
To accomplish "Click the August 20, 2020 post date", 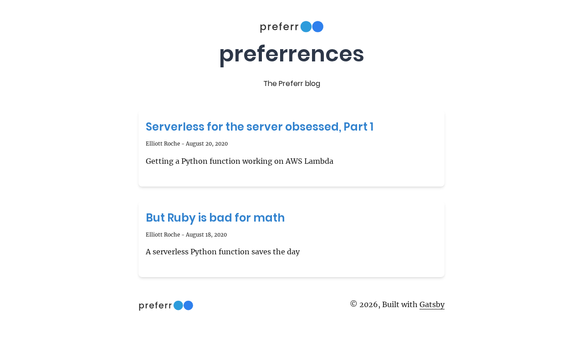I will point(207,144).
